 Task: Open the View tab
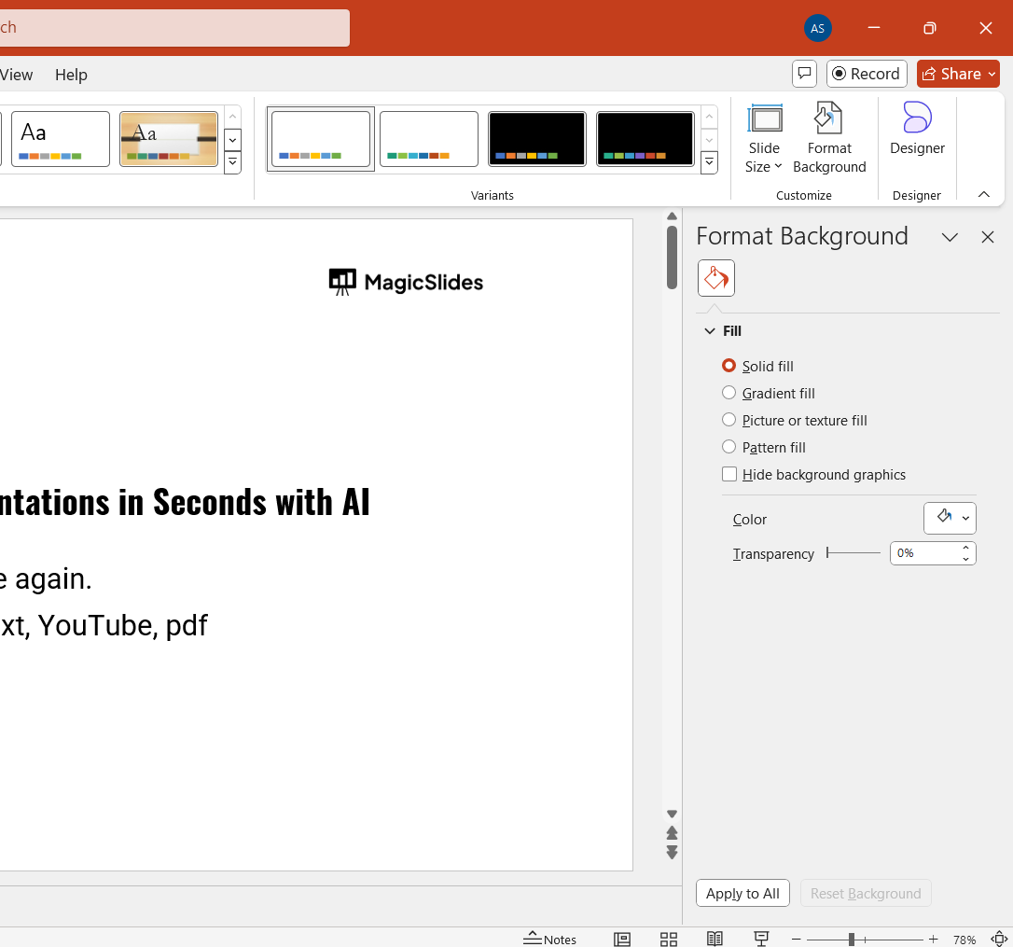point(17,75)
